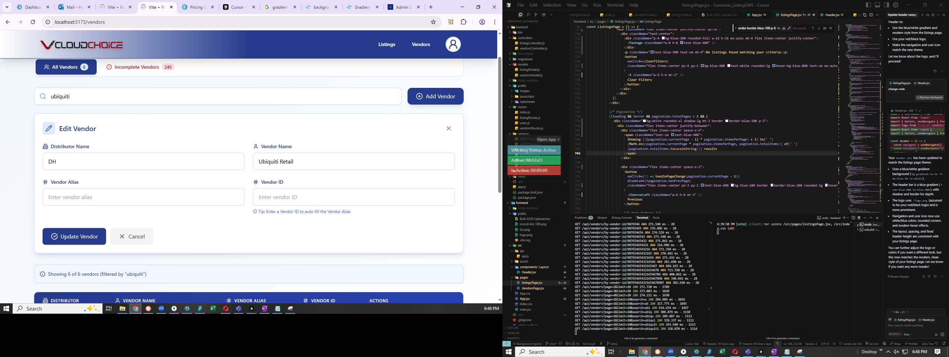The image size is (949, 357).
Task: Click the Vendor ID input field
Action: pos(354,197)
